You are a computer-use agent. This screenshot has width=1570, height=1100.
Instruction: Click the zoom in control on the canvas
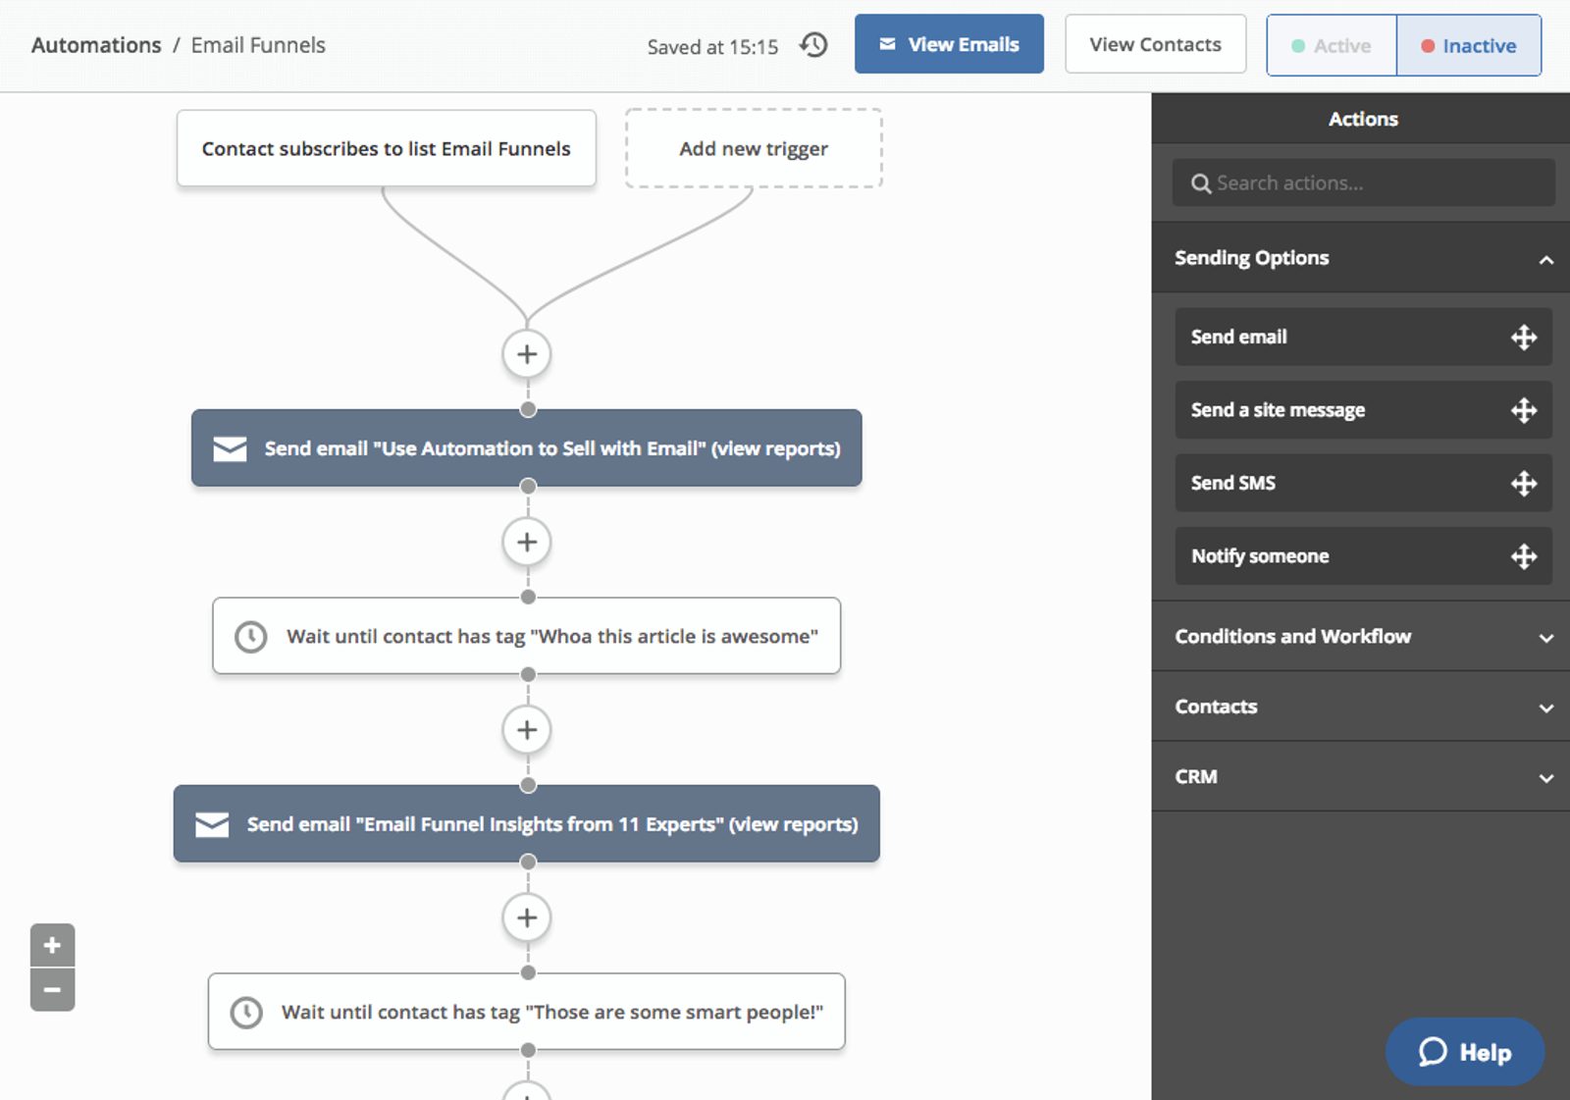[x=52, y=945]
